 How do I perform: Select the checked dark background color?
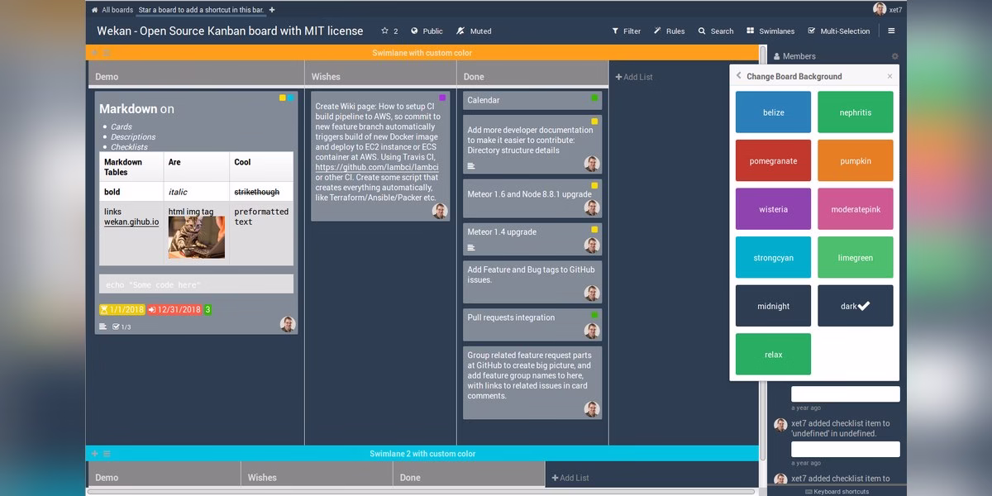(x=856, y=306)
